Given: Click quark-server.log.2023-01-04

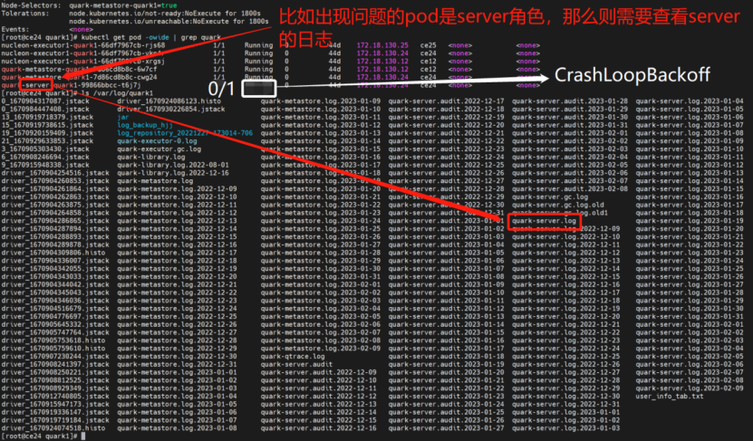Looking at the screenshot, I should tap(690, 101).
